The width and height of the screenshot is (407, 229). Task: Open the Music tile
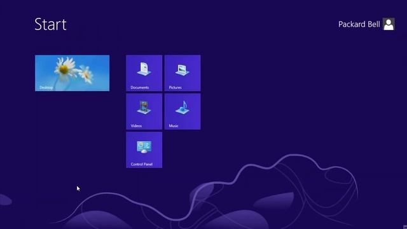pos(183,111)
